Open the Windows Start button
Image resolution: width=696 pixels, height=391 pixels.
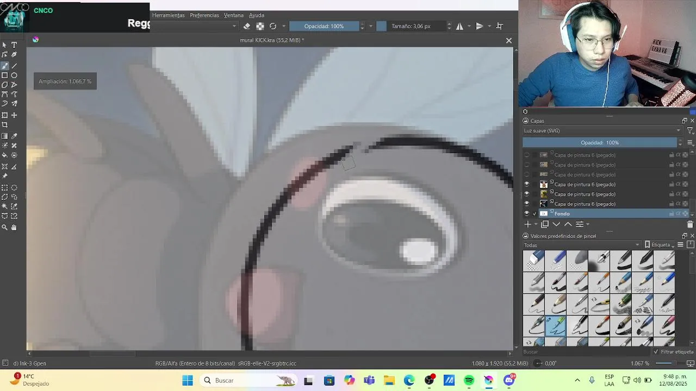(188, 381)
